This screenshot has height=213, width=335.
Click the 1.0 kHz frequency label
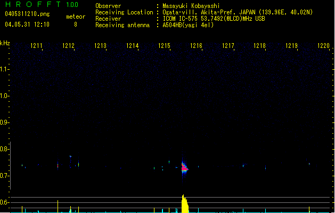(x=4, y=96)
